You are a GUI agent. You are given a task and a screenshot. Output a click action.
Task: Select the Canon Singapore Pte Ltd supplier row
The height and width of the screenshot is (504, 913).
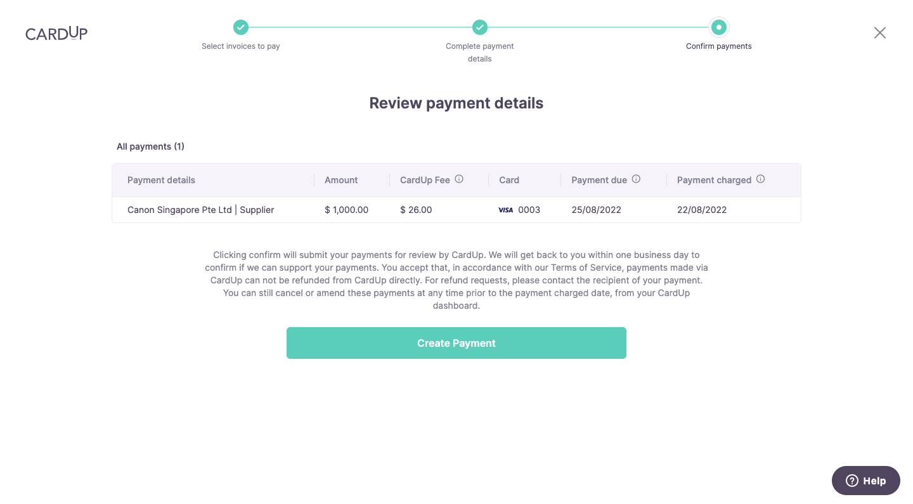[201, 210]
